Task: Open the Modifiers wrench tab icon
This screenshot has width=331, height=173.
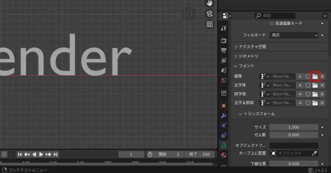Action: tap(223, 116)
